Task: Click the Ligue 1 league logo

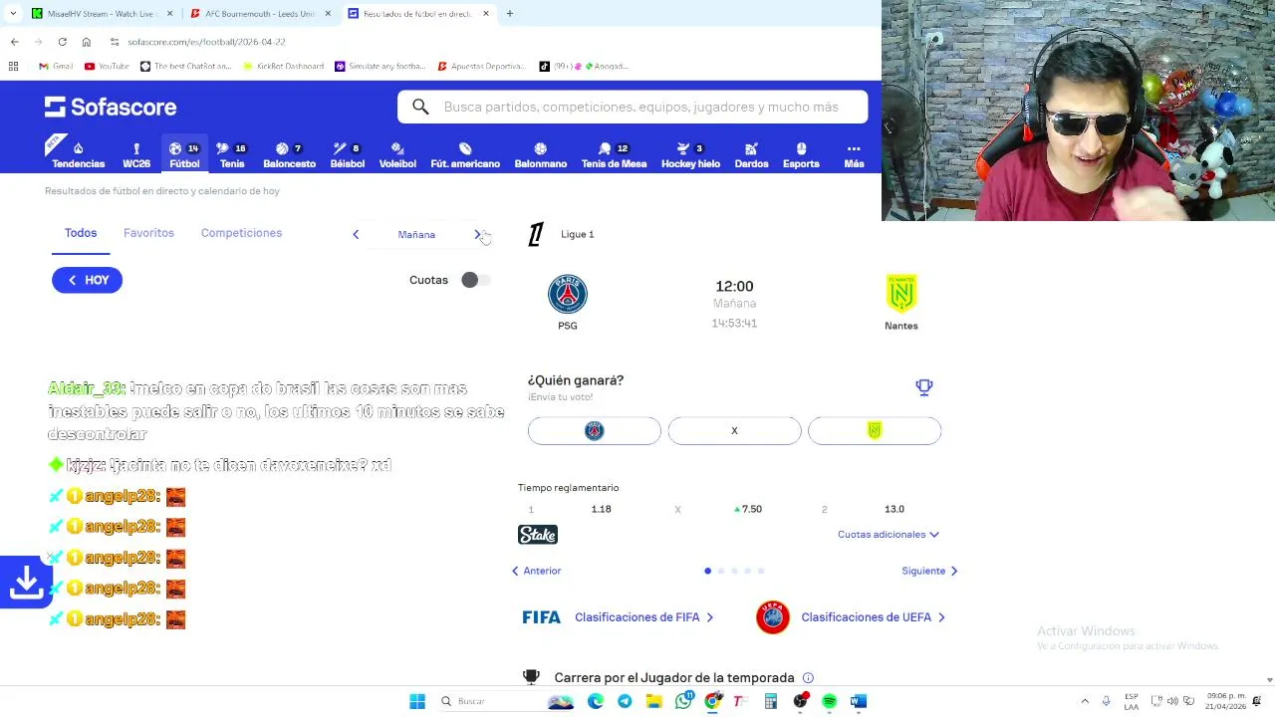Action: [536, 234]
